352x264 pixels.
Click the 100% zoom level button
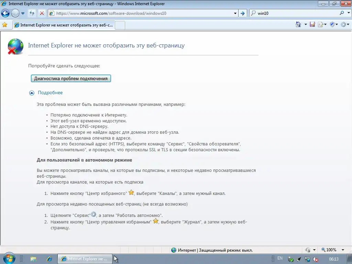tap(329, 250)
